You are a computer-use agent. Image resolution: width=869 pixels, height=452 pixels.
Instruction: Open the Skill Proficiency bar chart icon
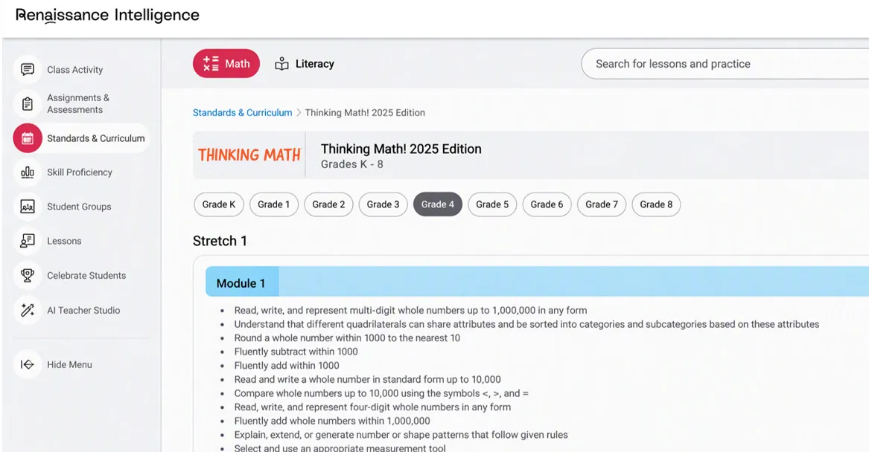coord(27,172)
